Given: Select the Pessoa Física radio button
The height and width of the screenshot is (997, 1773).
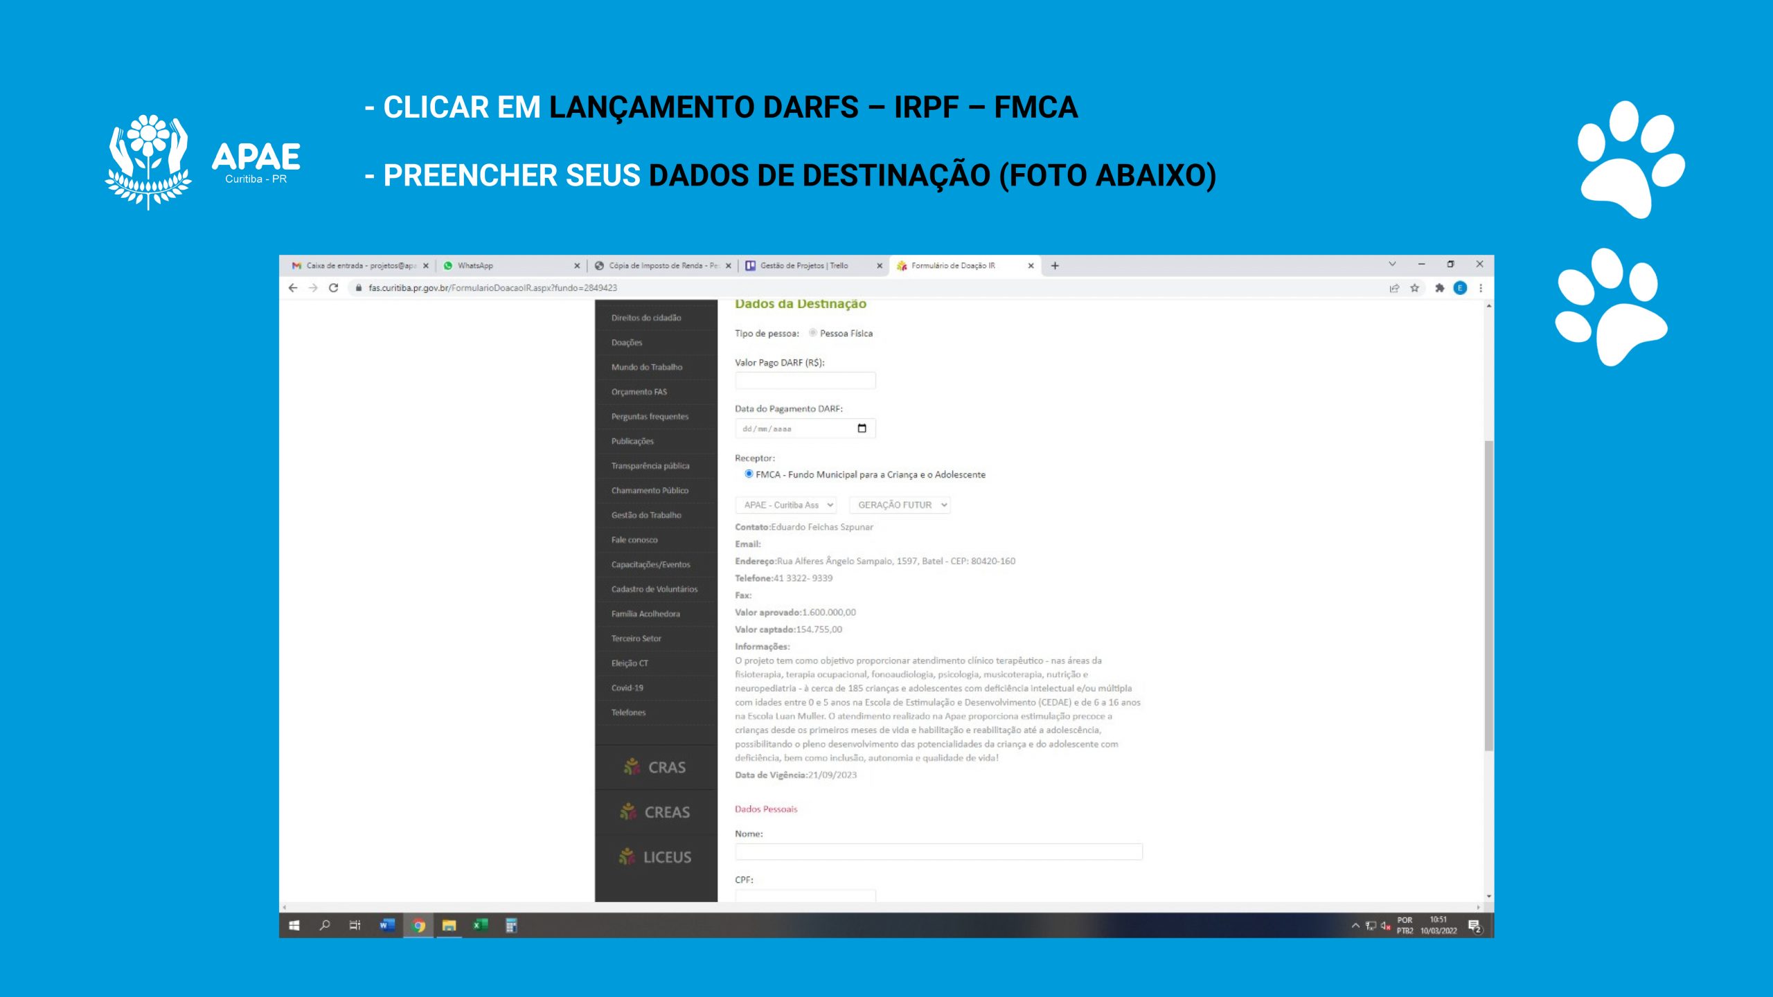Looking at the screenshot, I should [813, 333].
